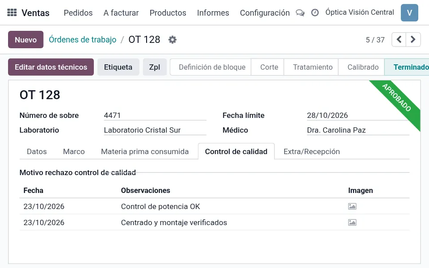Viewport: 429px width, 268px height.
Task: Open the conversations chat icon
Action: [x=300, y=13]
